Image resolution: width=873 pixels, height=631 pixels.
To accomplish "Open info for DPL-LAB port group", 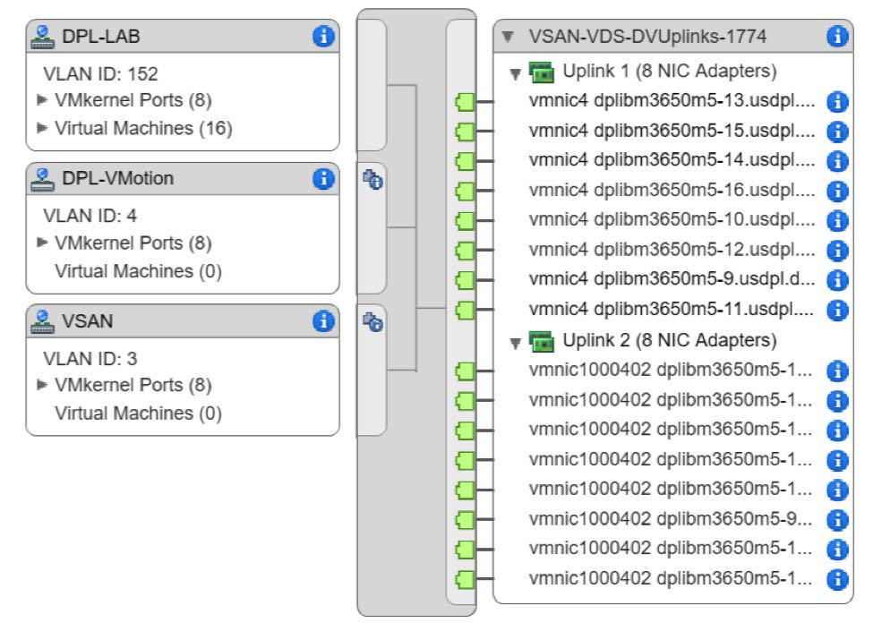I will pyautogui.click(x=323, y=37).
